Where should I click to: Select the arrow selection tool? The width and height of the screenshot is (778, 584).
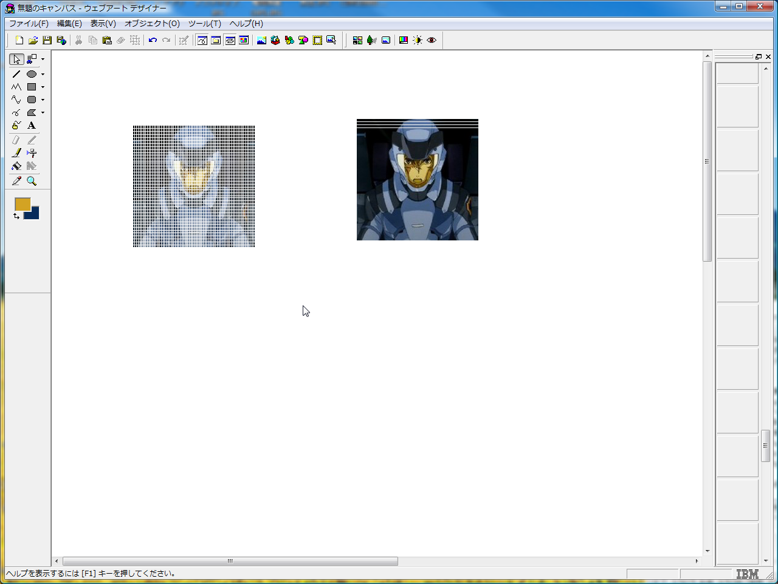(16, 59)
